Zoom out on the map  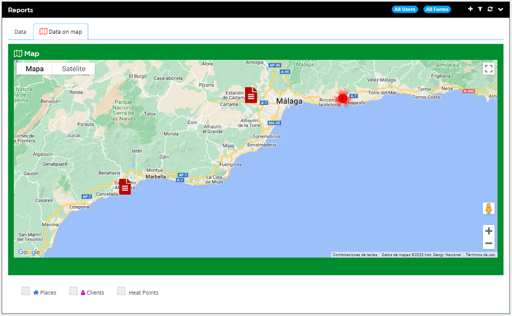click(489, 243)
